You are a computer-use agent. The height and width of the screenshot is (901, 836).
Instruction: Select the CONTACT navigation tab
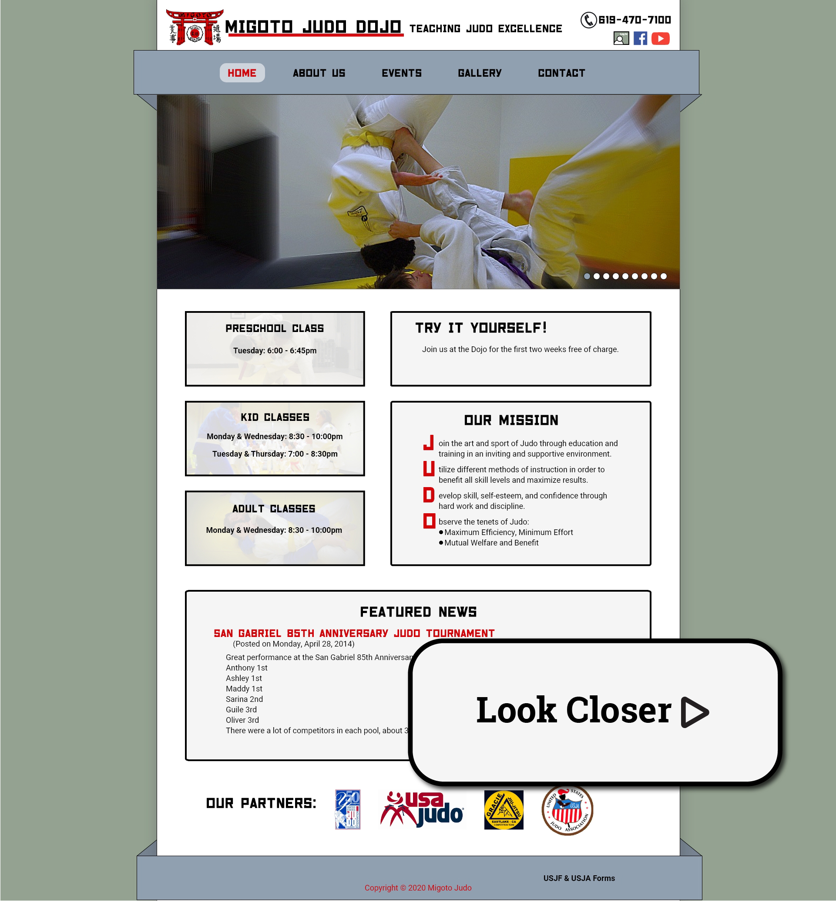[562, 72]
